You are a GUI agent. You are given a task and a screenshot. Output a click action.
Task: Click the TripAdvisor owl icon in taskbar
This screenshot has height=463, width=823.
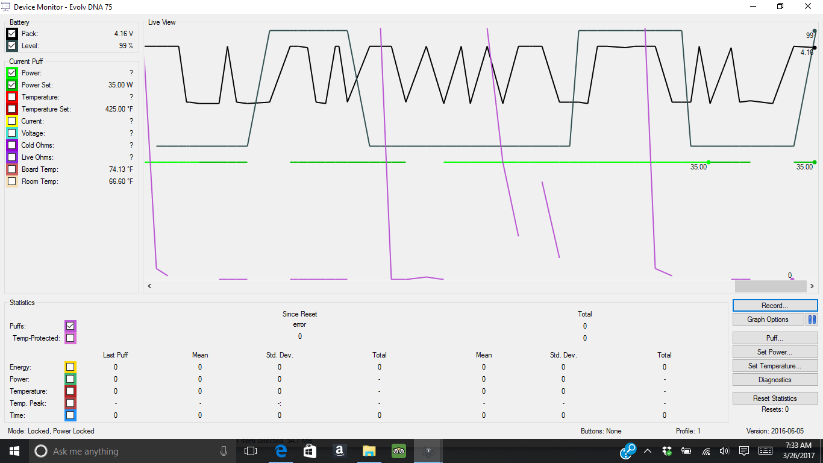398,451
